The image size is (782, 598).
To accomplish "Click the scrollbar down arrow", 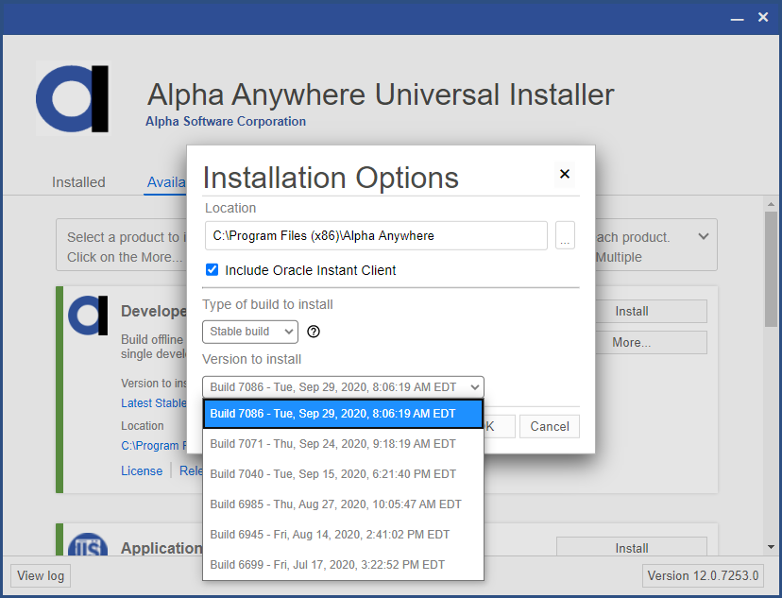I will [771, 547].
